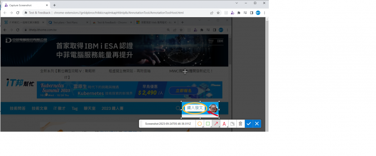
Task: Grab the annotation toolbar drag handle
Action: [141, 124]
